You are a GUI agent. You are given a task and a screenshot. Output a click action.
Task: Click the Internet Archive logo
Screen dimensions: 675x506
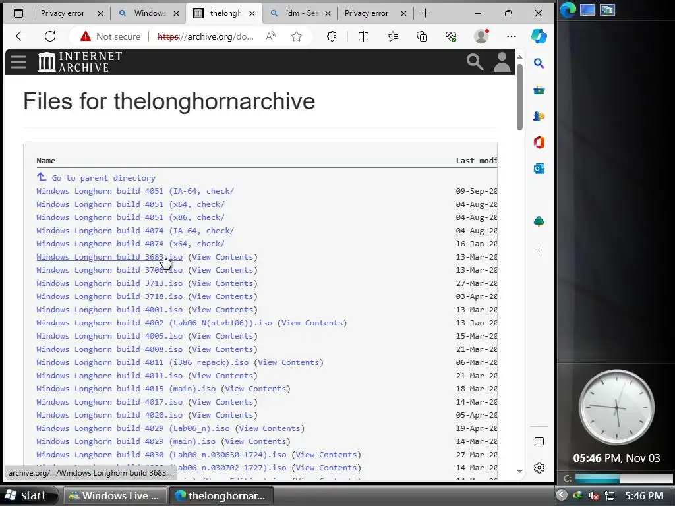[x=80, y=62]
